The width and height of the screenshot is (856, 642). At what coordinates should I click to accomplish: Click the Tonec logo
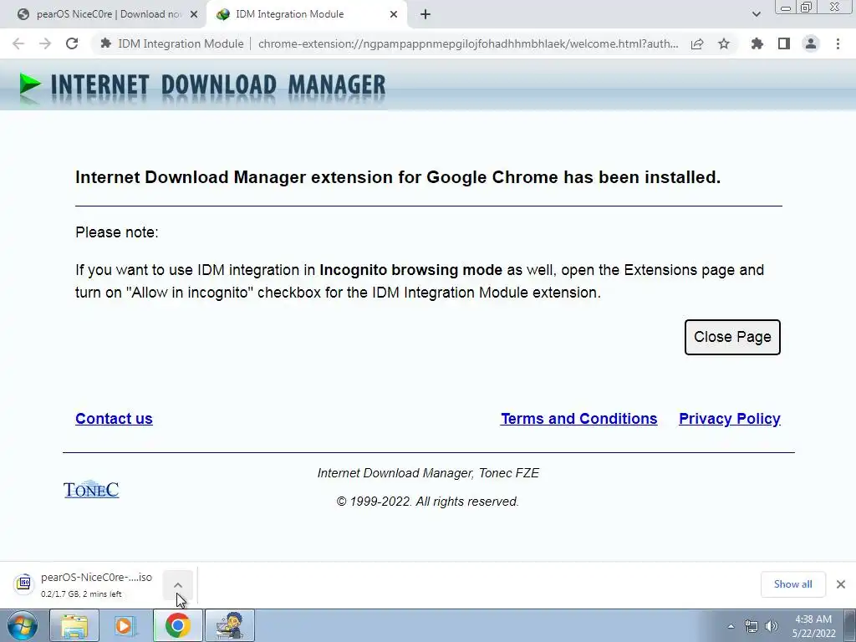pos(91,489)
